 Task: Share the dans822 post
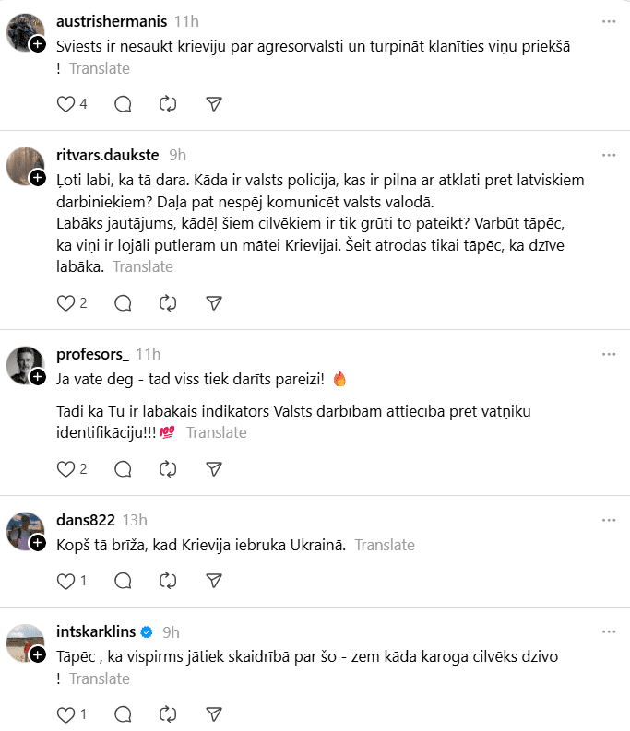(214, 581)
